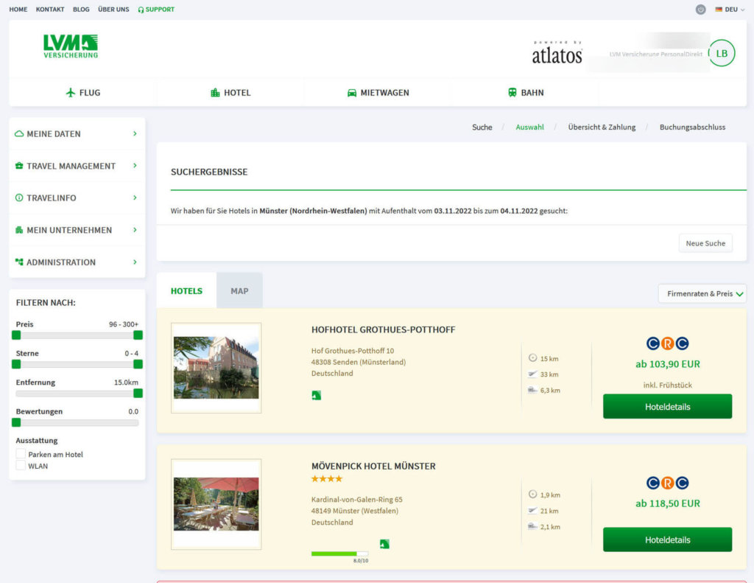Click the Neue Suche button
Image resolution: width=754 pixels, height=583 pixels.
point(705,243)
